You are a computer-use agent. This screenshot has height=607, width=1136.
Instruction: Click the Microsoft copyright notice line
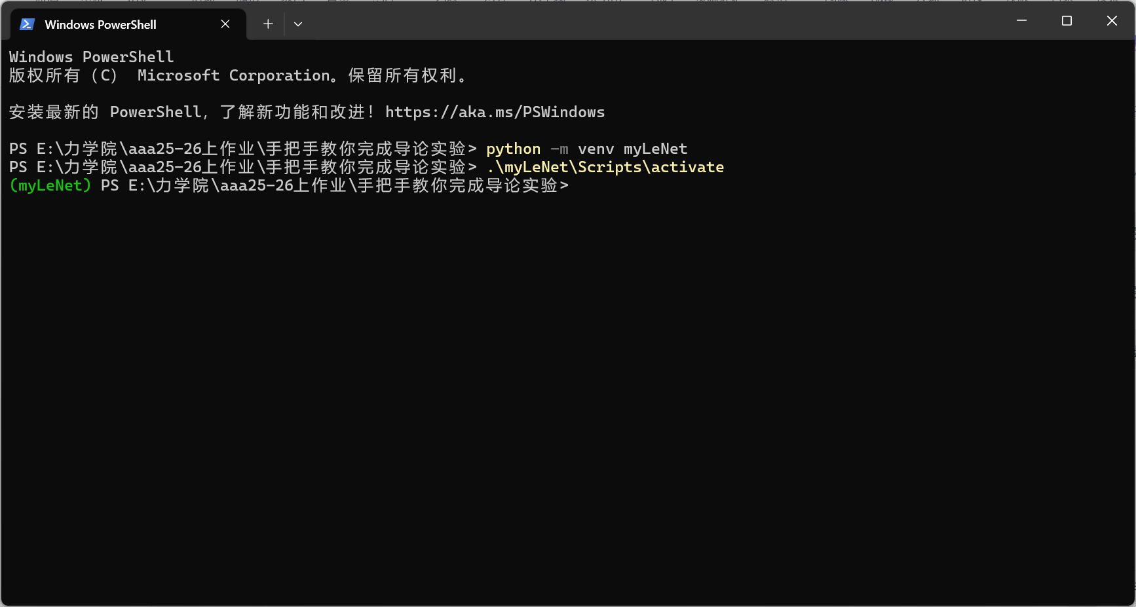tap(238, 75)
